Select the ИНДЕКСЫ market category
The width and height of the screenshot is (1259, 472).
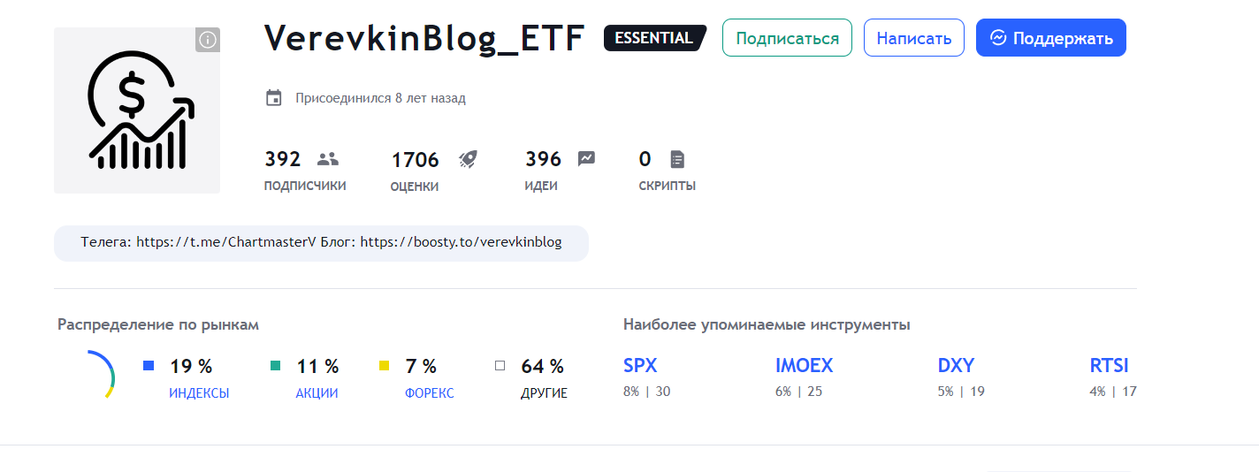coord(199,393)
